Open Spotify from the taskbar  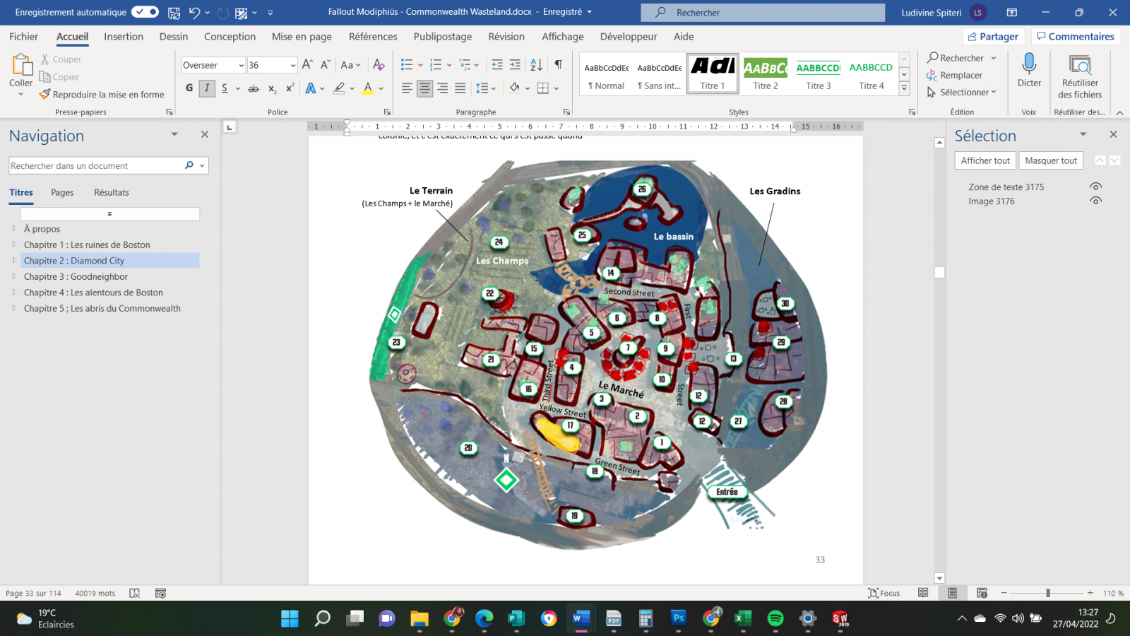coord(775,618)
